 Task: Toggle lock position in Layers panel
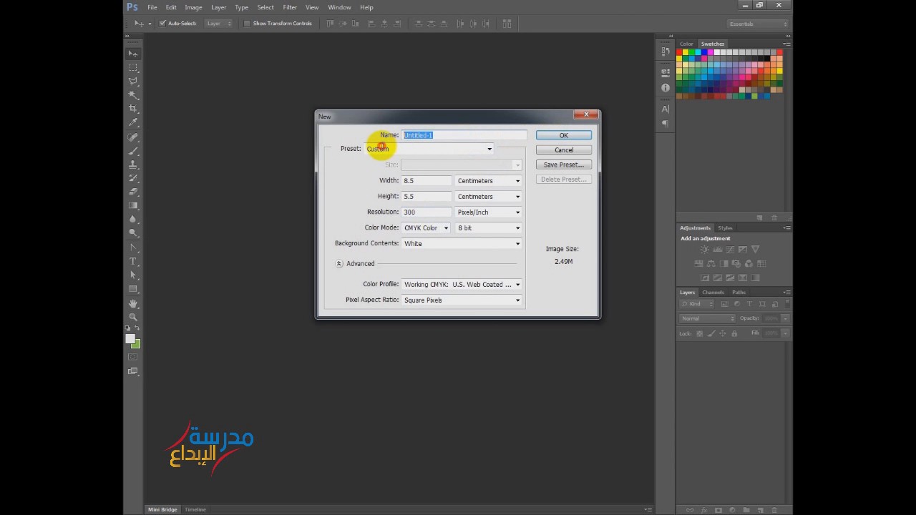point(723,333)
